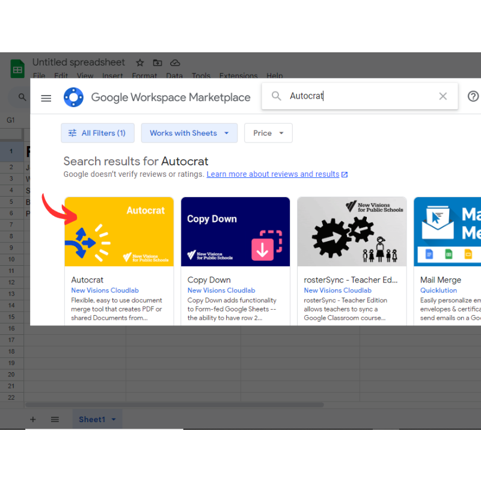This screenshot has height=481, width=481.
Task: Open the File menu
Action: click(39, 76)
